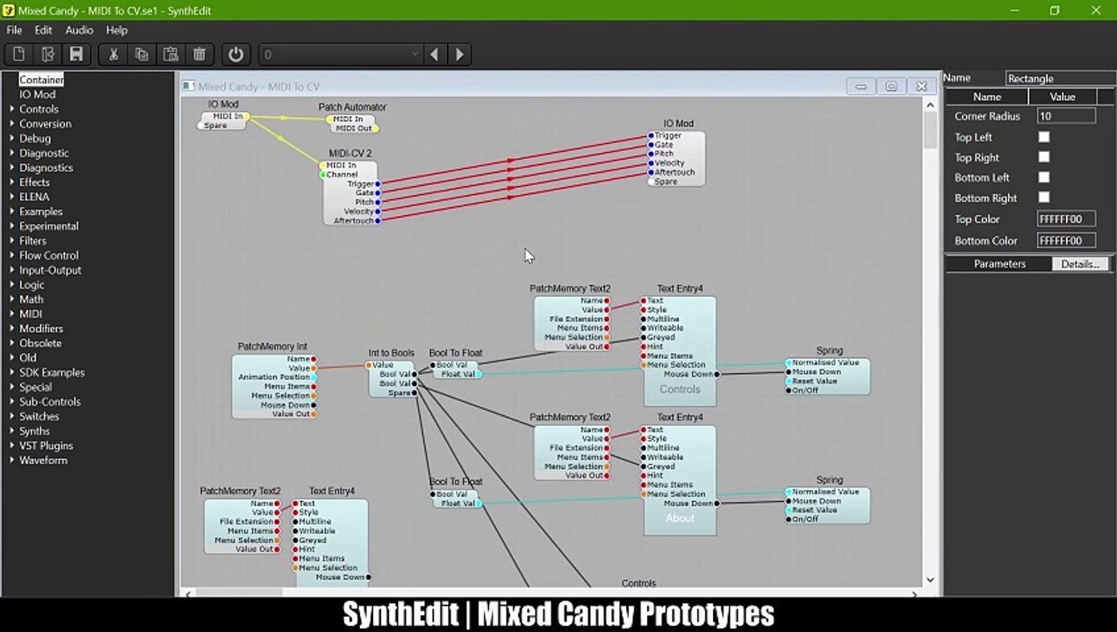The height and width of the screenshot is (632, 1117).
Task: Click the next patch arrow
Action: click(459, 54)
